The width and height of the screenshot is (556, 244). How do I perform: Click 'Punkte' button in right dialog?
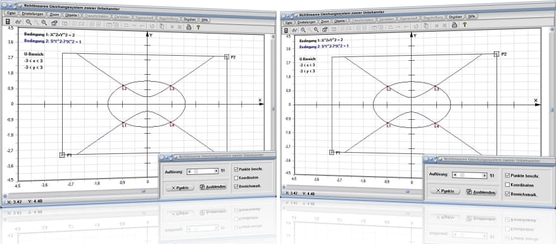(445, 191)
